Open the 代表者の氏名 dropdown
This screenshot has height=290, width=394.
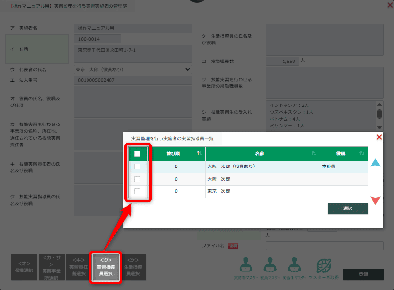[x=133, y=69]
